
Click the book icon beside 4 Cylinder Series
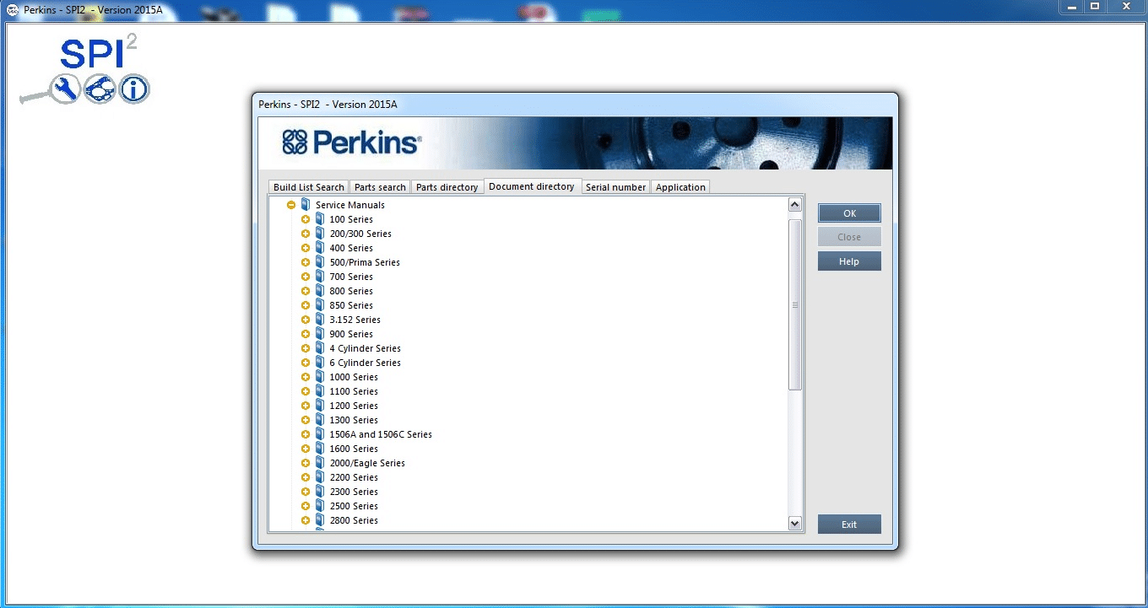click(320, 348)
